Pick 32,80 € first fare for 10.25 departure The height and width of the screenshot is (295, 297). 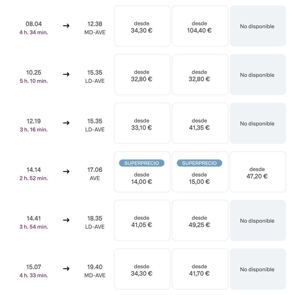click(142, 75)
